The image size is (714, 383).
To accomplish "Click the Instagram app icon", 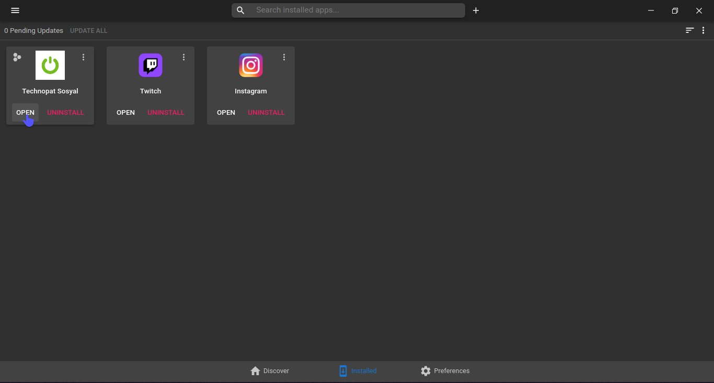I will click(x=251, y=65).
